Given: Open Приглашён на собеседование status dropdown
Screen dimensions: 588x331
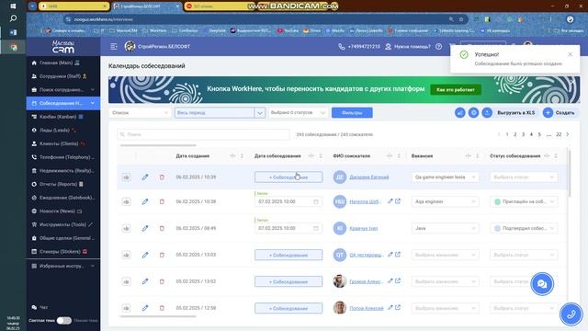Looking at the screenshot, I should [x=524, y=201].
